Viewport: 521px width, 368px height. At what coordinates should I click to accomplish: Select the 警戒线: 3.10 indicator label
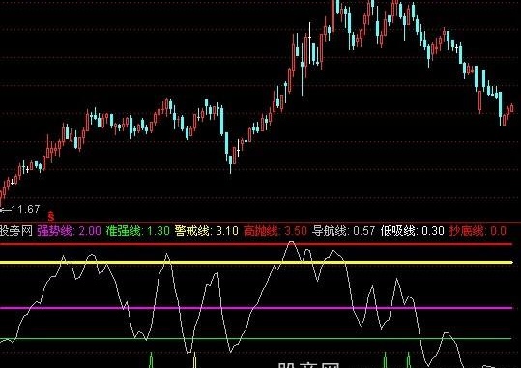coord(206,230)
